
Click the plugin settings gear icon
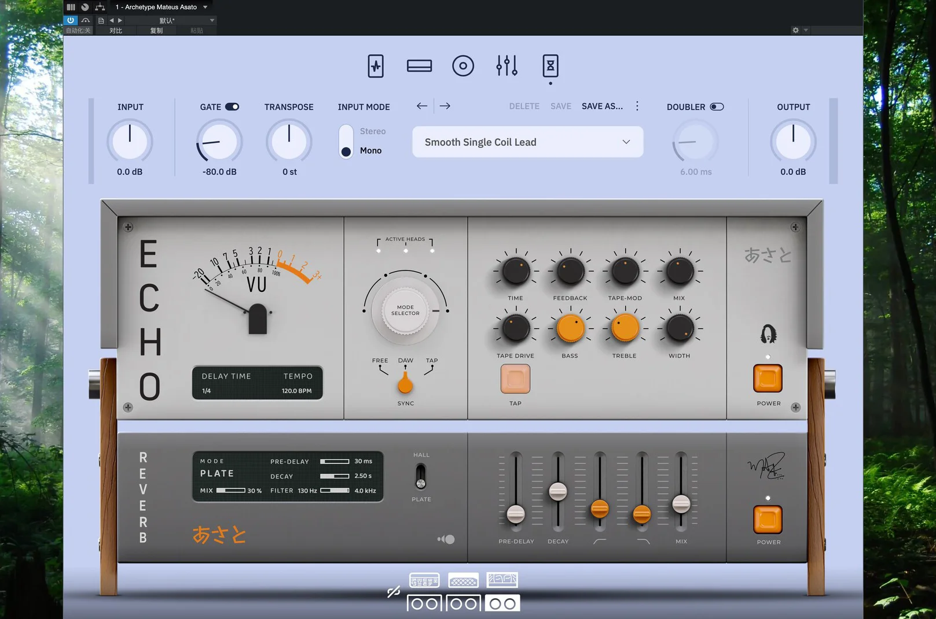coord(795,30)
